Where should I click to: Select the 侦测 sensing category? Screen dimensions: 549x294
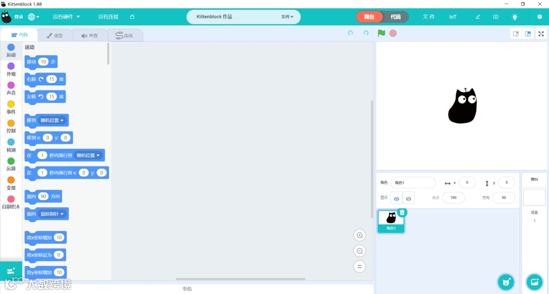[11, 145]
